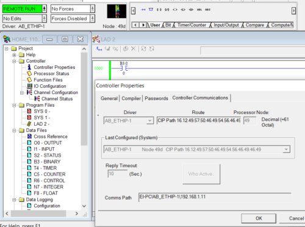This screenshot has height=227, width=305.
Task: Open the Last Configured system dropdown
Action: pyautogui.click(x=286, y=150)
